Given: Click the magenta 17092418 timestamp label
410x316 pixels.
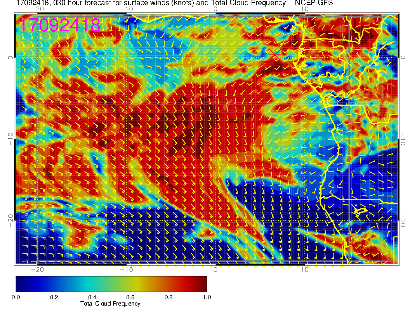Looking at the screenshot, I should pyautogui.click(x=60, y=26).
